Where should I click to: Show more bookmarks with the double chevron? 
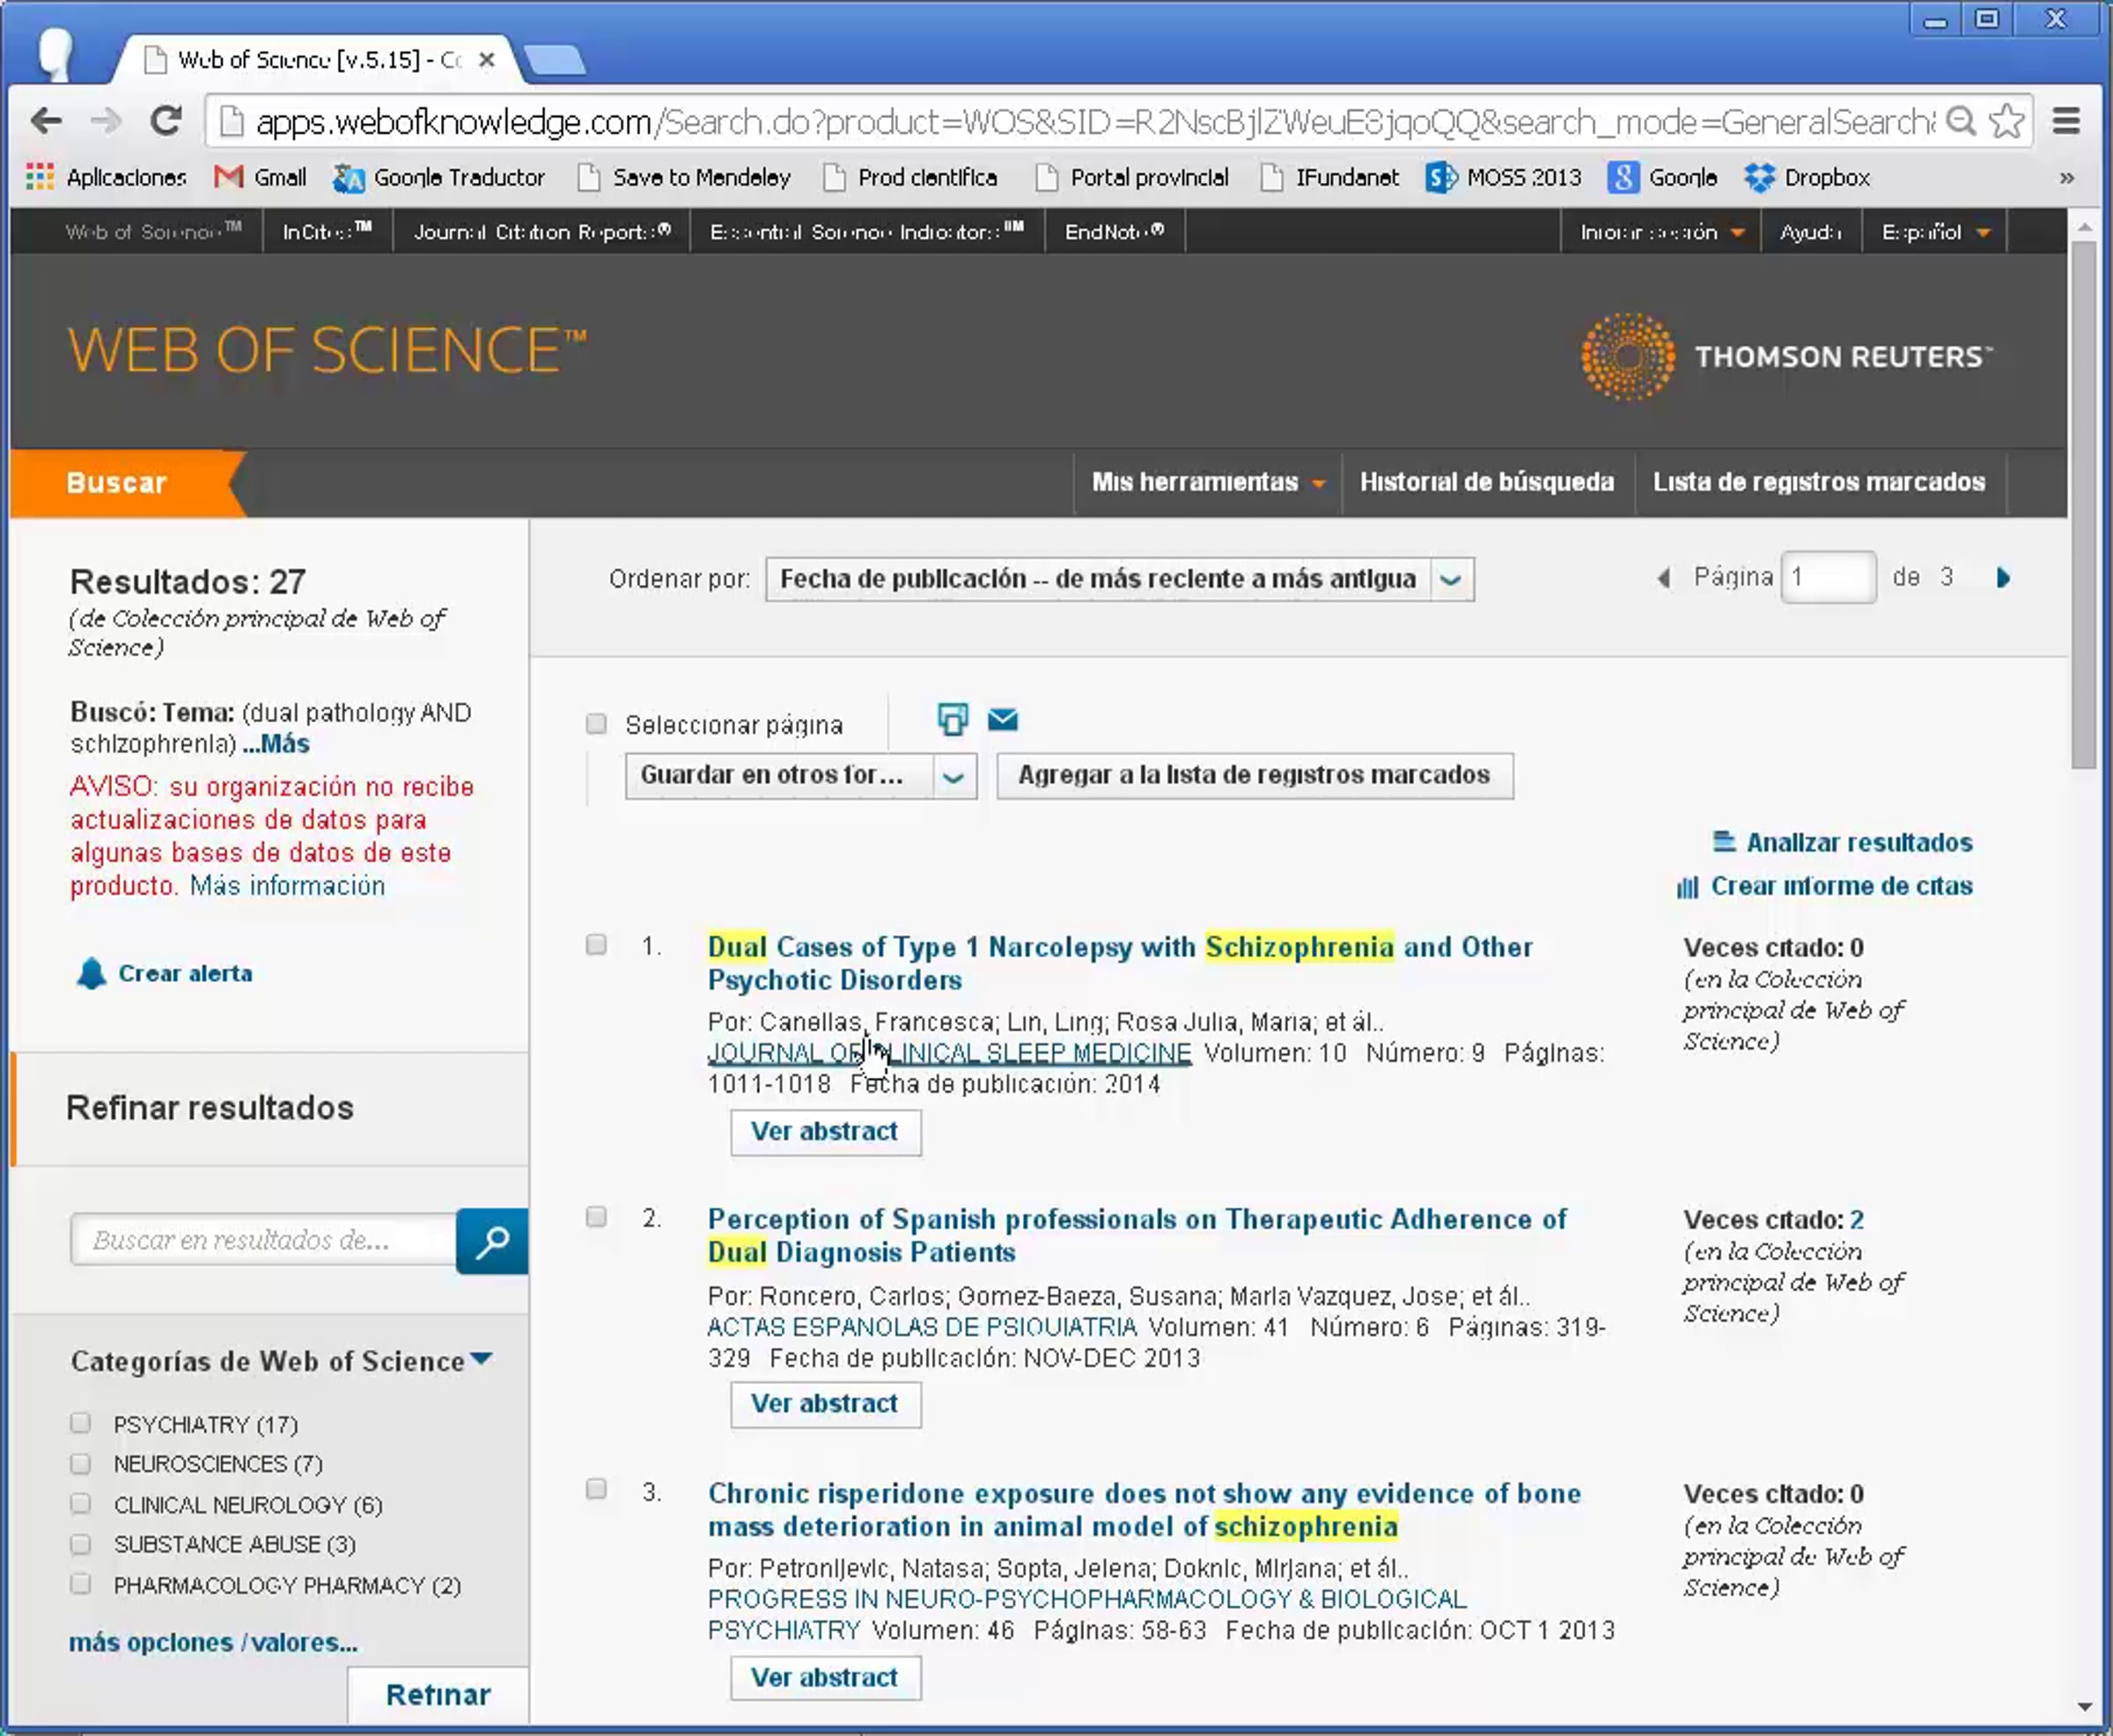[x=2067, y=178]
